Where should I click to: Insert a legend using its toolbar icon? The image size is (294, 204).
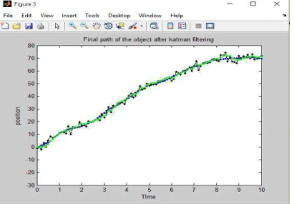(x=182, y=26)
